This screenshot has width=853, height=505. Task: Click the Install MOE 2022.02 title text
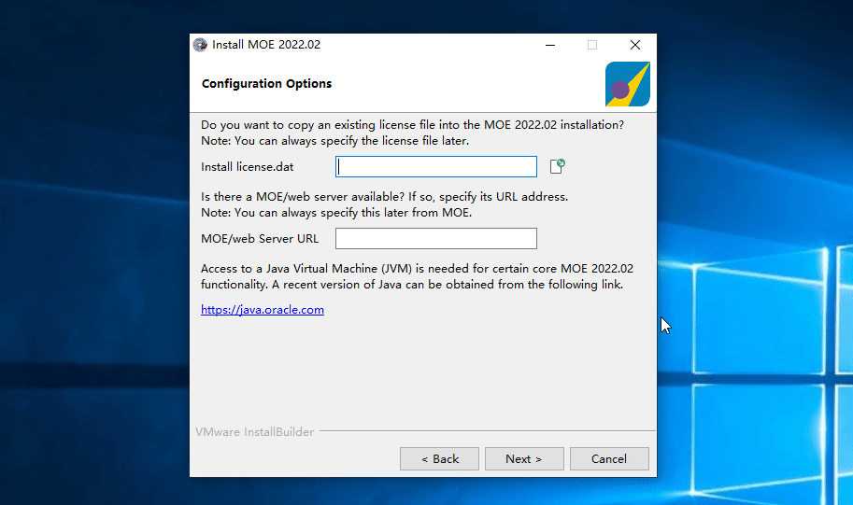click(266, 45)
